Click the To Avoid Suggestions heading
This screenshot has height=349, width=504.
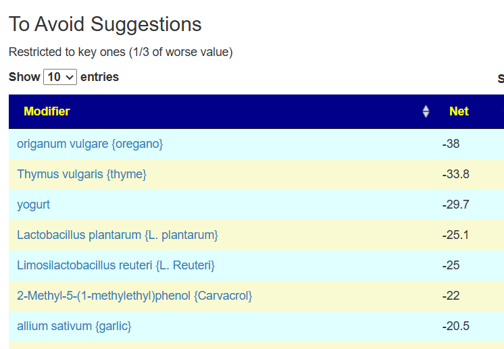[105, 24]
